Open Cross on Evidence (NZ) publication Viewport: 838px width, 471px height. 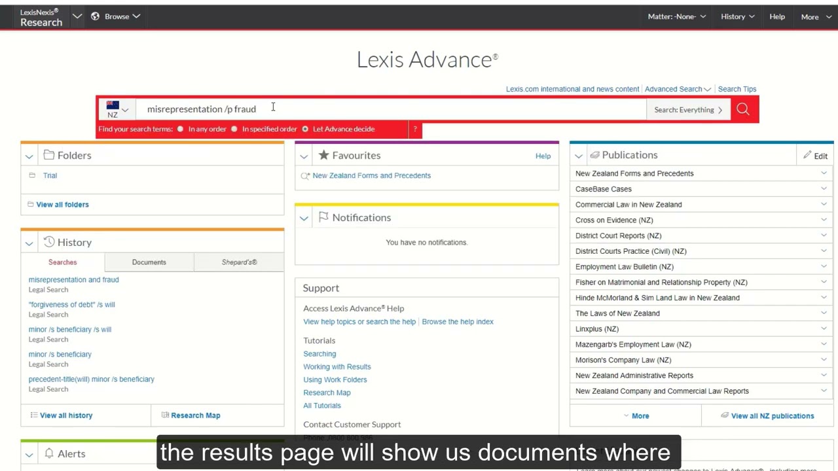[x=614, y=220]
